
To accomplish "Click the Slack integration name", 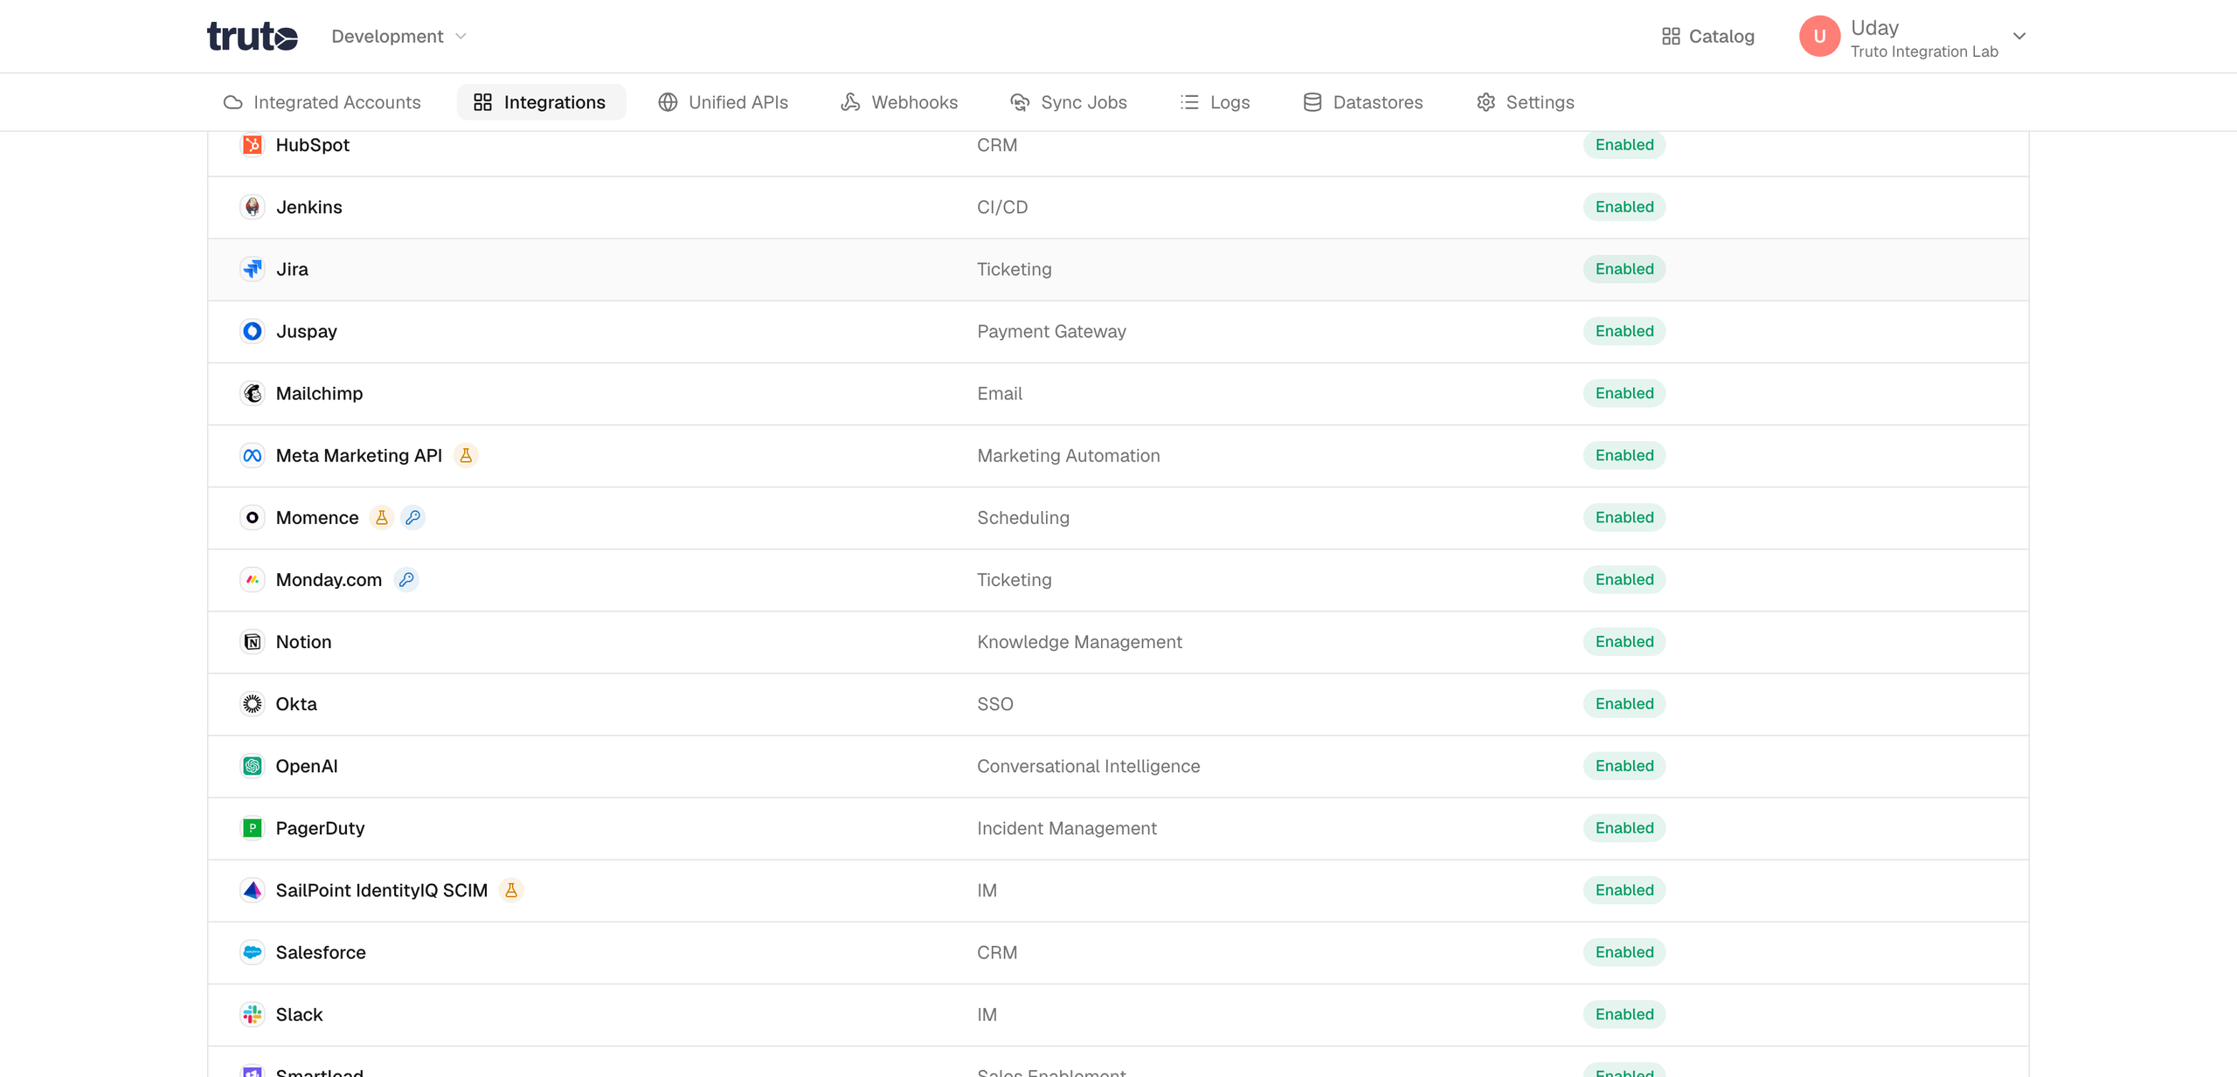I will click(299, 1014).
